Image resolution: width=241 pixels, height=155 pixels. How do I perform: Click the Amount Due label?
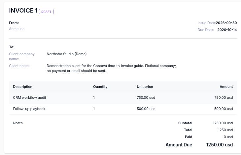179,145
